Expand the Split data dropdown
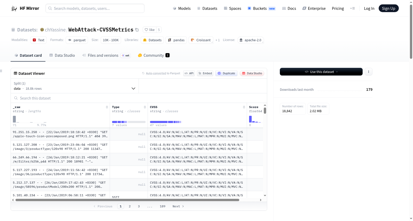Image resolution: width=413 pixels, height=221 pixels. pyautogui.click(x=75, y=86)
